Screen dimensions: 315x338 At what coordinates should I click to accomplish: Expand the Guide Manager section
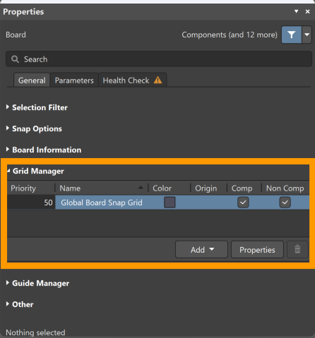(37, 283)
